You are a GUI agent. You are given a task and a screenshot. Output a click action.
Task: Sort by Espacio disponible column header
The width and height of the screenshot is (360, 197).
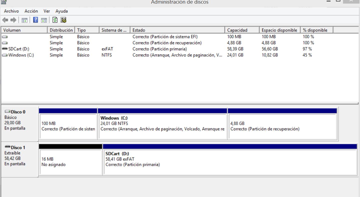click(279, 30)
